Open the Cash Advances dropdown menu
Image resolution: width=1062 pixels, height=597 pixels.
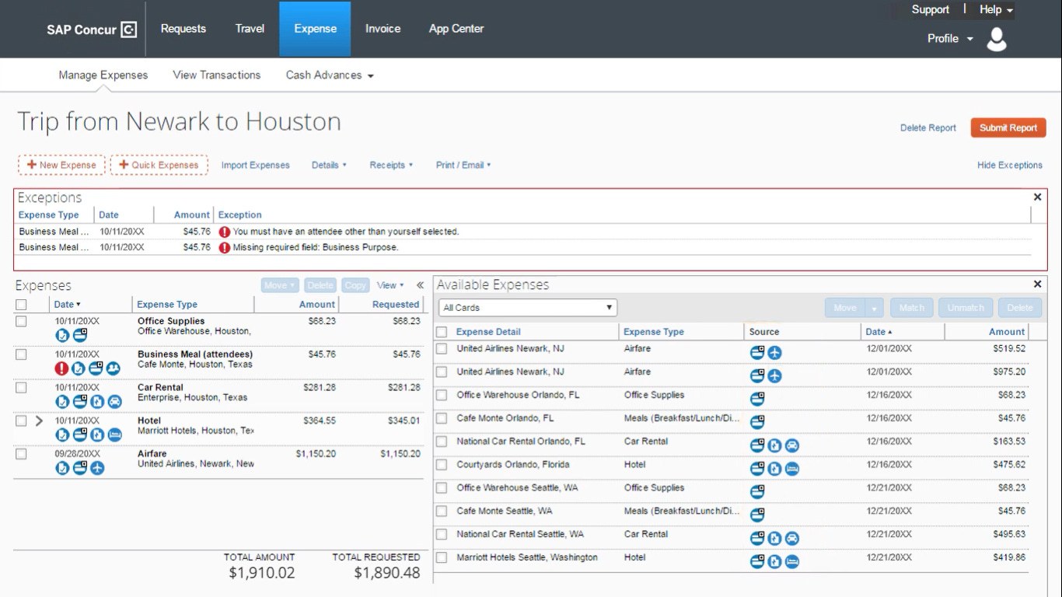click(x=330, y=75)
